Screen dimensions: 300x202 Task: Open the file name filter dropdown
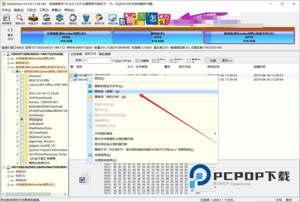pyautogui.click(x=110, y=61)
